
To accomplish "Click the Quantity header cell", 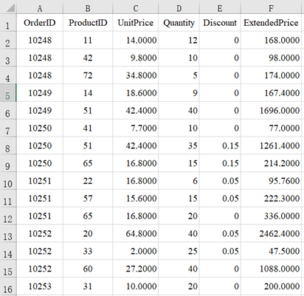I will point(179,23).
